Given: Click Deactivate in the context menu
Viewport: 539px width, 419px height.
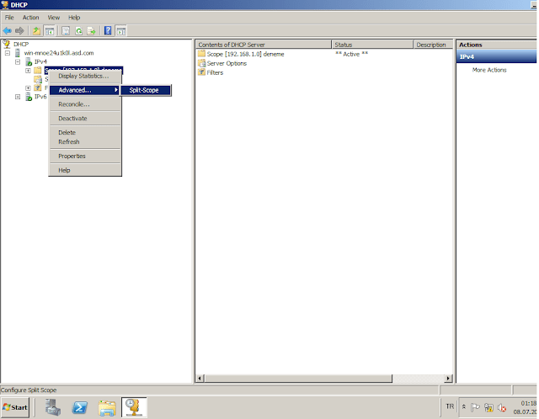Looking at the screenshot, I should point(72,119).
